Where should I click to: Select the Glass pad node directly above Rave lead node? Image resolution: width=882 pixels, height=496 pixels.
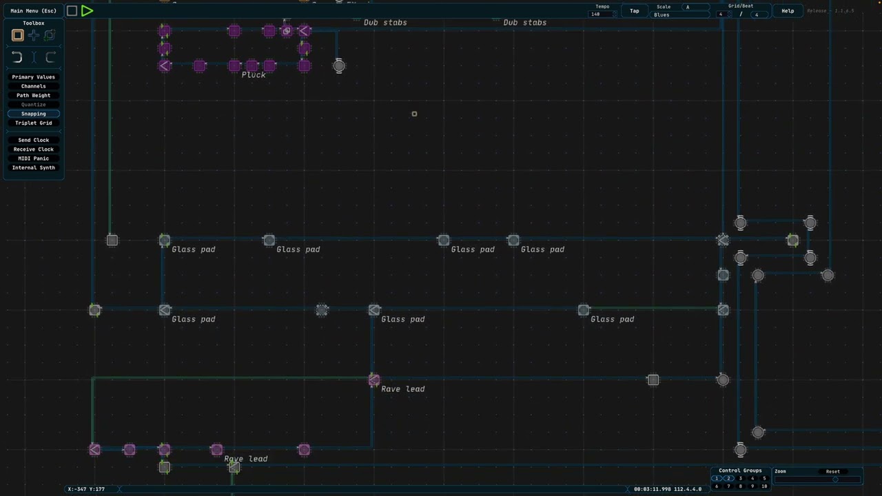[373, 310]
